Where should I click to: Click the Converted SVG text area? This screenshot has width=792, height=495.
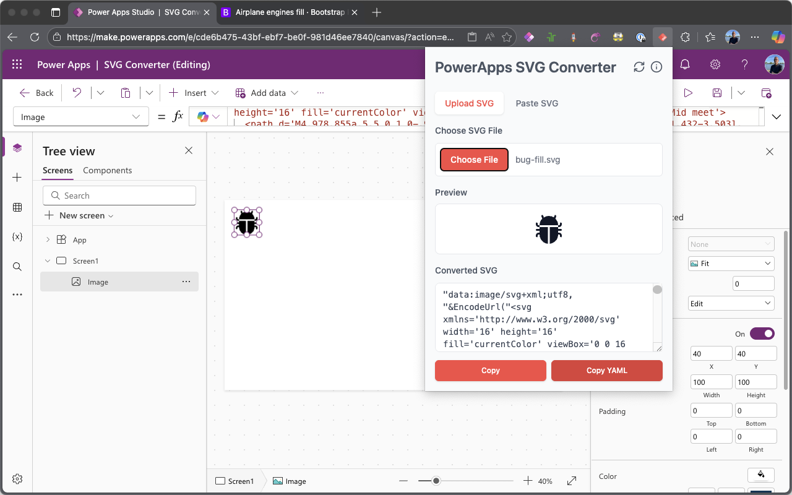click(549, 318)
